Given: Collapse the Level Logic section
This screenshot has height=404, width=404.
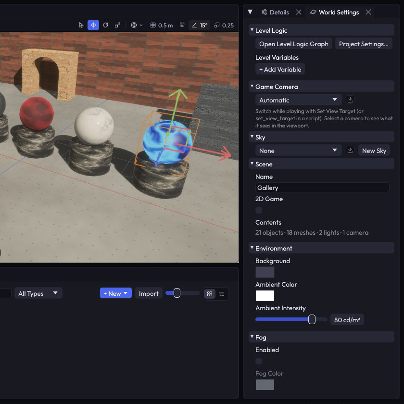Looking at the screenshot, I should pos(321,30).
